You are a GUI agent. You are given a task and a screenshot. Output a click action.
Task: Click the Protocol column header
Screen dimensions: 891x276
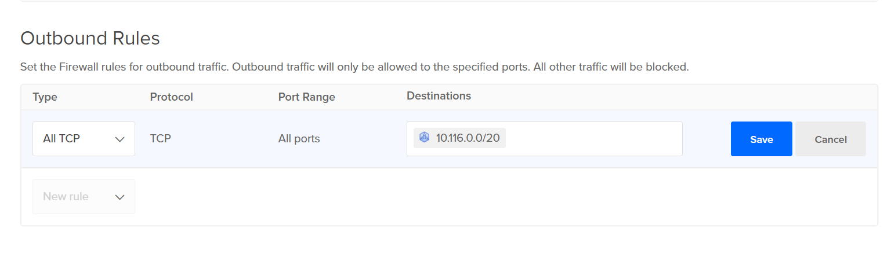click(171, 97)
